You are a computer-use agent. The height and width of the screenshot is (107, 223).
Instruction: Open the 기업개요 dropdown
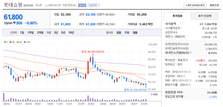coord(93,5)
